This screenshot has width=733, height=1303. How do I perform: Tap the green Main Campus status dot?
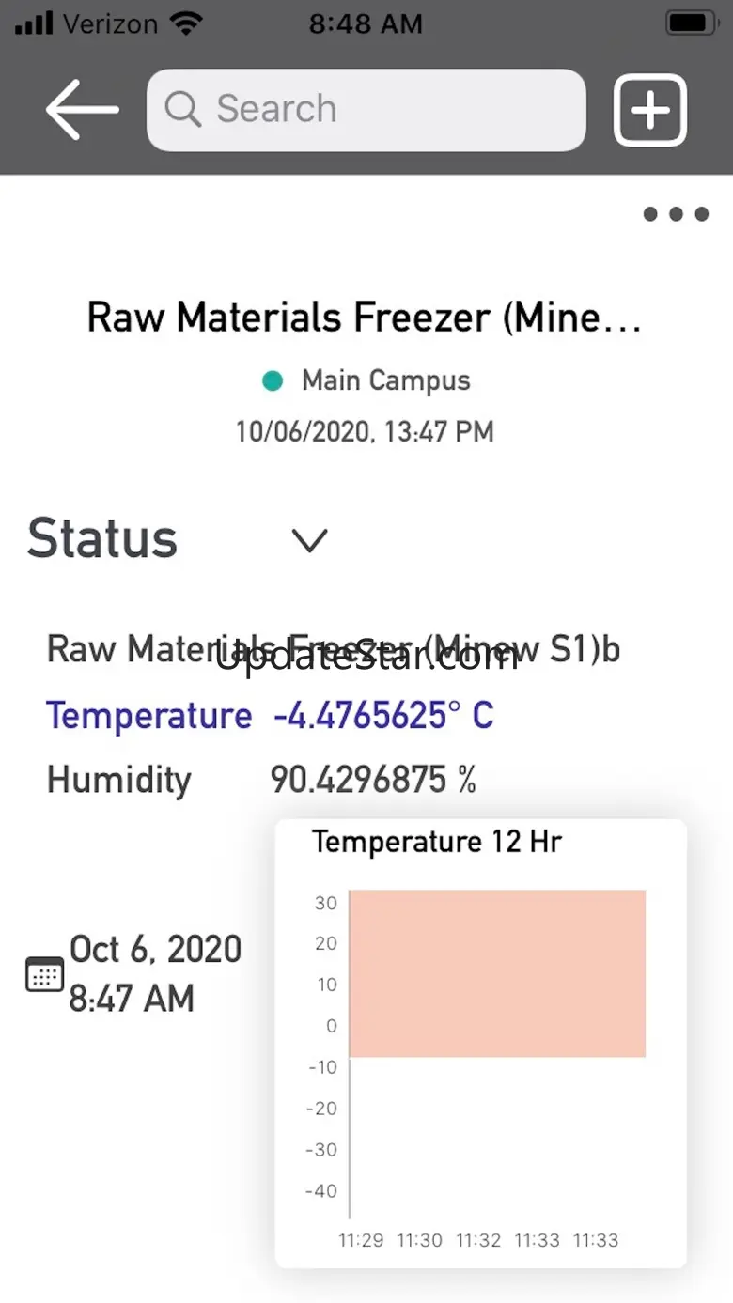273,380
